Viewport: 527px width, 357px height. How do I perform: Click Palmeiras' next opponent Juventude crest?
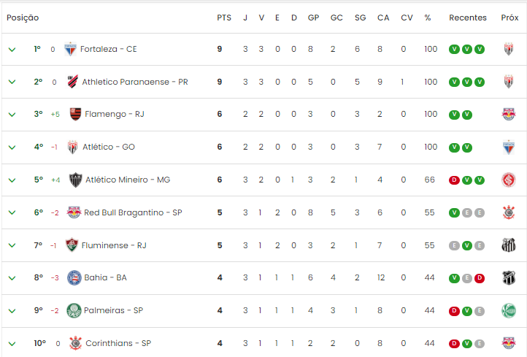[509, 310]
